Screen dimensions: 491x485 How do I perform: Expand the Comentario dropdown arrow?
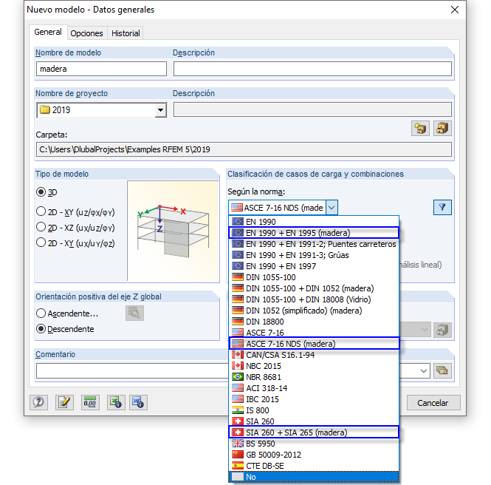click(424, 371)
